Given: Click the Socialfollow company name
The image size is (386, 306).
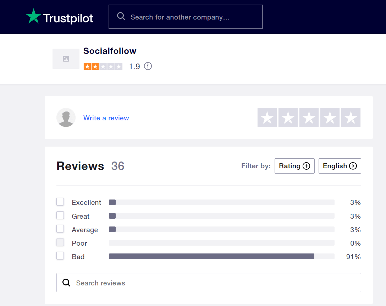Looking at the screenshot, I should [x=110, y=51].
